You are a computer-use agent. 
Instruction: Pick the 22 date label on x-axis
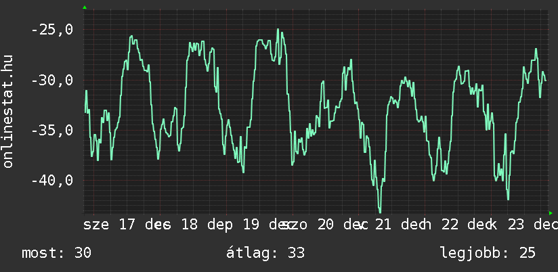pos(450,225)
